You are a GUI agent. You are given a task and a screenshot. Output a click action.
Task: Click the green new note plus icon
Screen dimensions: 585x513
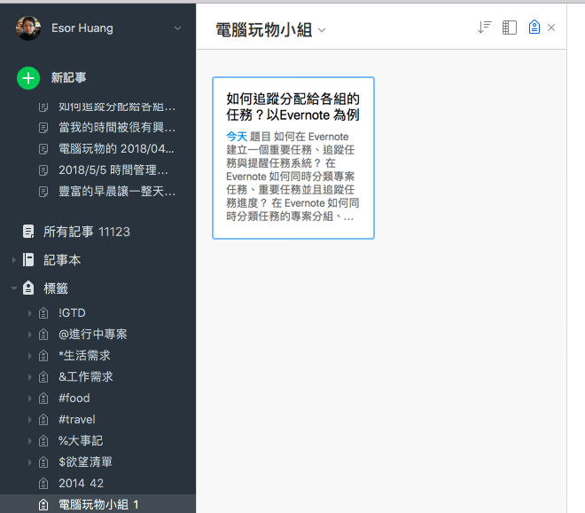(28, 78)
